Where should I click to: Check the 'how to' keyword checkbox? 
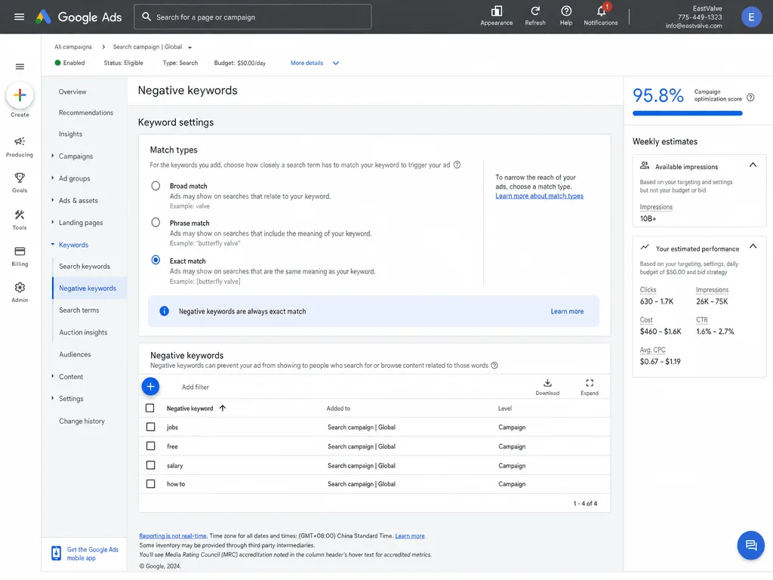pos(151,484)
